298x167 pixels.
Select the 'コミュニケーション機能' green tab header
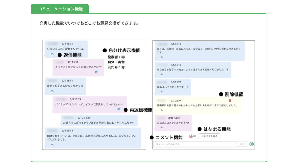tap(60, 9)
